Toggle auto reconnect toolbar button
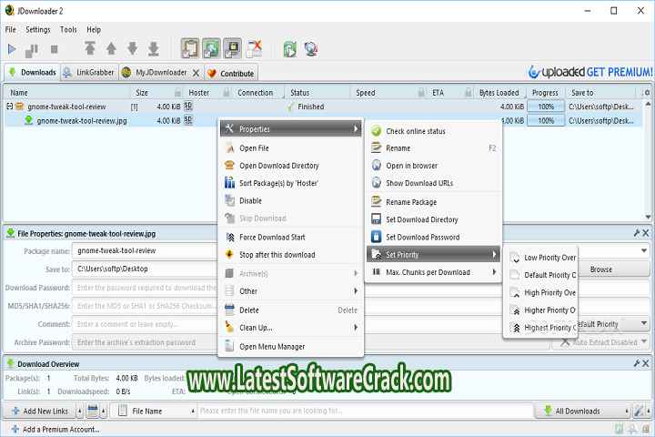 [x=211, y=48]
